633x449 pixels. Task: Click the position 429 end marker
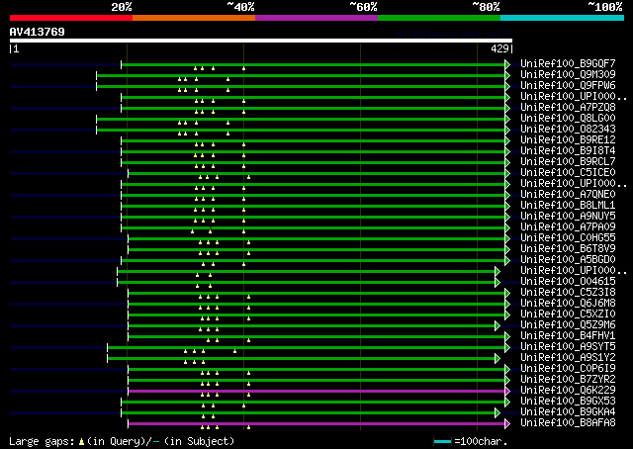click(x=501, y=48)
